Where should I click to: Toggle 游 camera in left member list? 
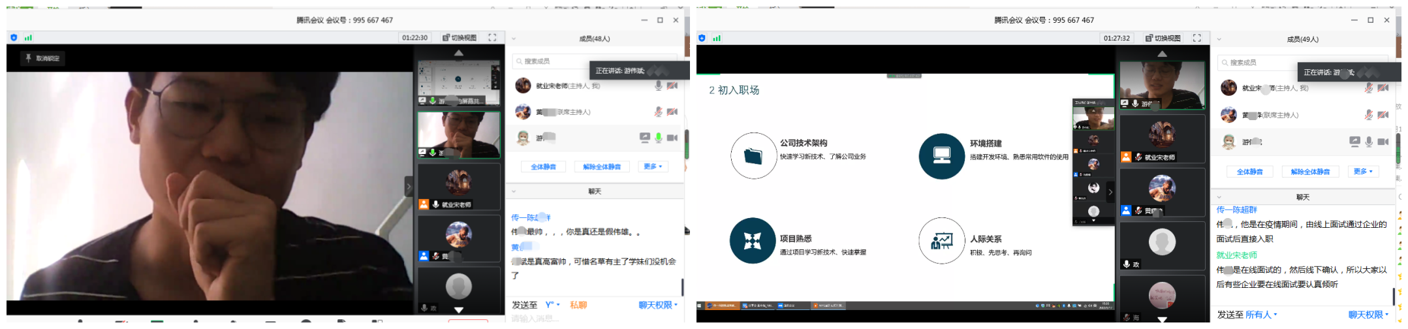[672, 138]
